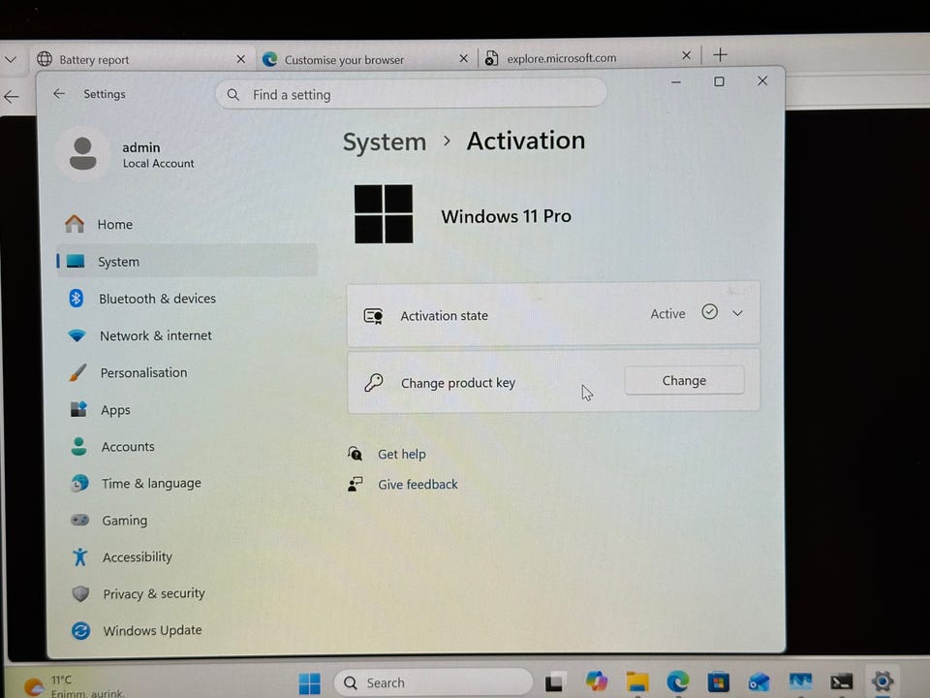Click the taskbar Search box
The width and height of the screenshot is (930, 698).
coord(433,682)
